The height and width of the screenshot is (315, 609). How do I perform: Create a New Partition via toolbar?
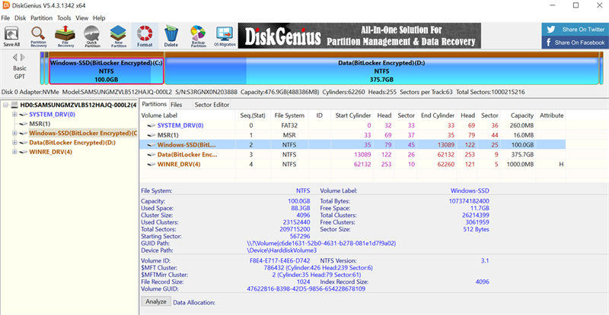[x=119, y=36]
